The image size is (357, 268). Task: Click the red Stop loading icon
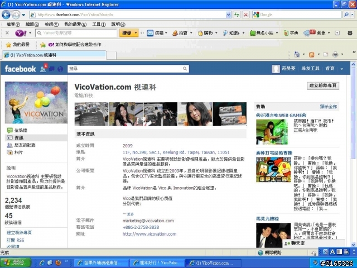[x=245, y=15]
